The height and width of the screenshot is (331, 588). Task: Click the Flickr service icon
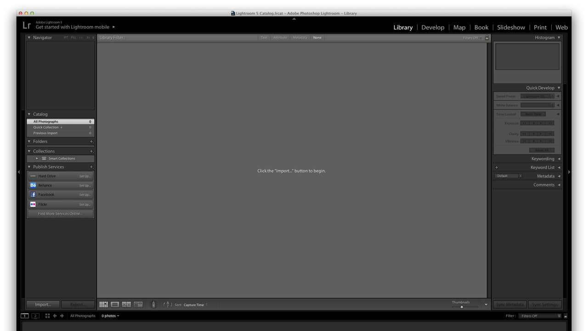[x=33, y=204]
